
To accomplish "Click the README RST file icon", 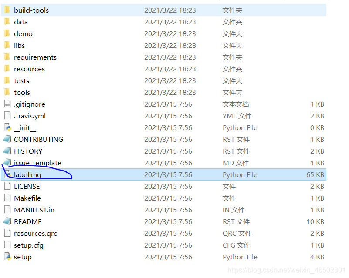I will pos(7,221).
